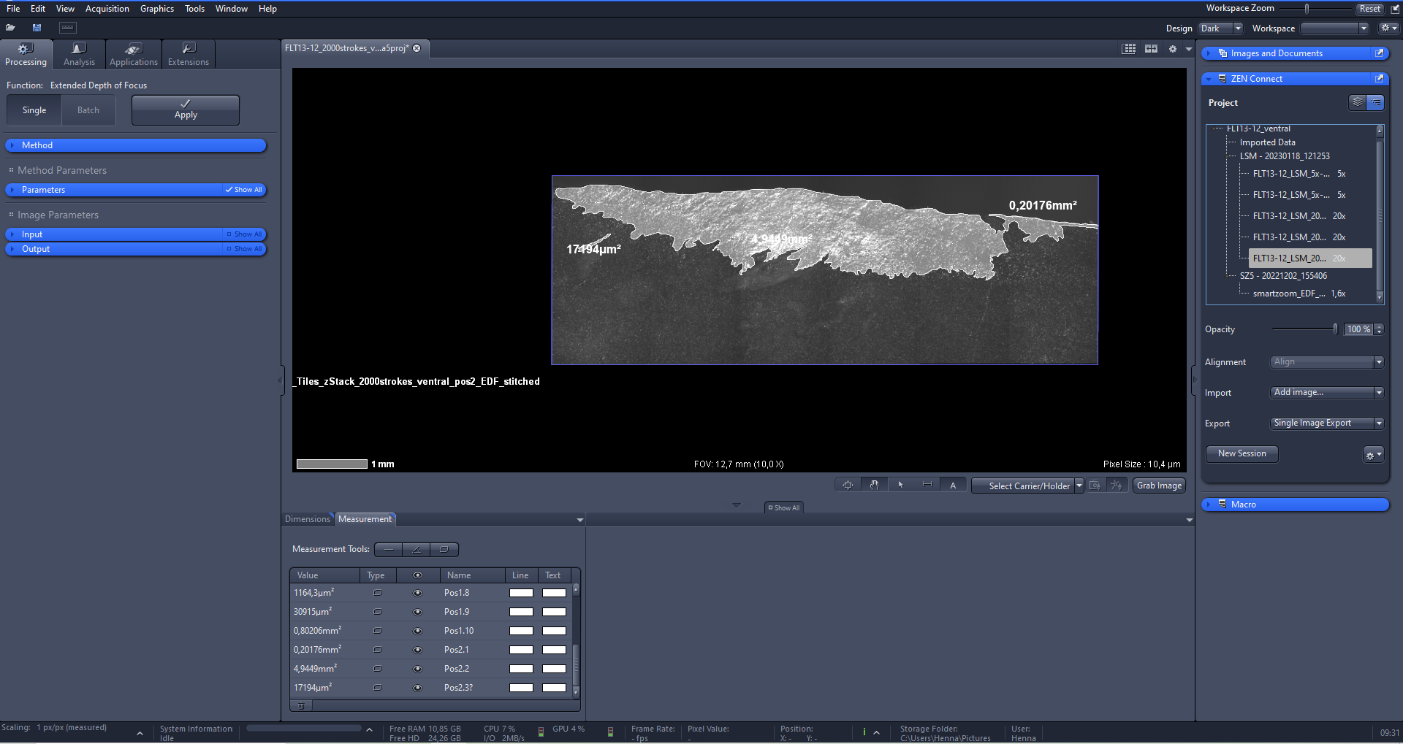1403x744 pixels.
Task: Click the split view arrows icon
Action: click(1151, 49)
